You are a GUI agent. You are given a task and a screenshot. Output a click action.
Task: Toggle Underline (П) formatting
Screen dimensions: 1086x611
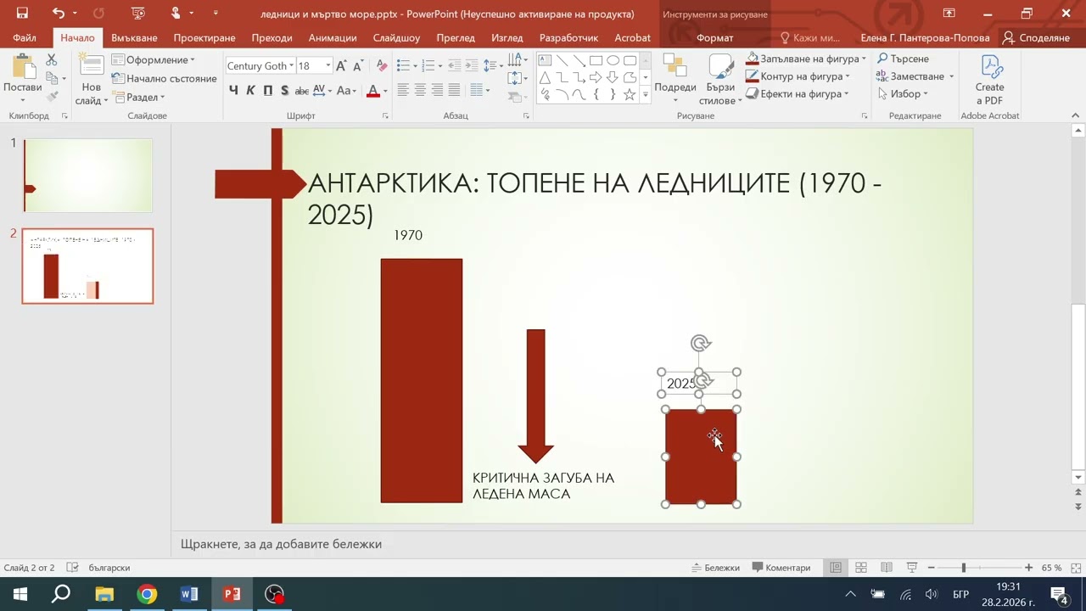coord(268,91)
